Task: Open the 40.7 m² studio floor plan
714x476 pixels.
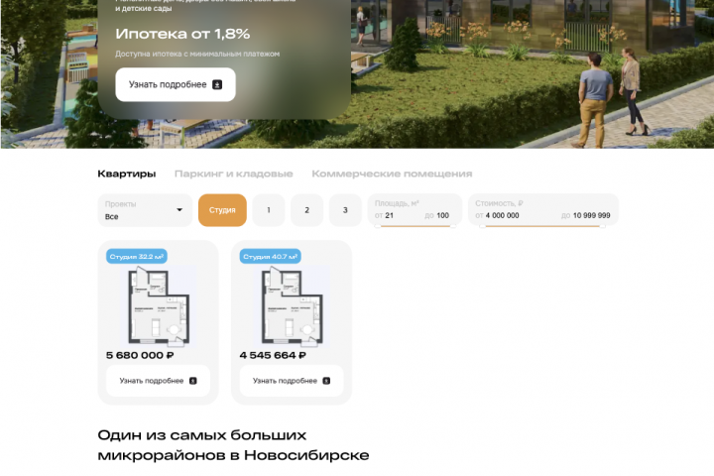Action: click(x=292, y=306)
